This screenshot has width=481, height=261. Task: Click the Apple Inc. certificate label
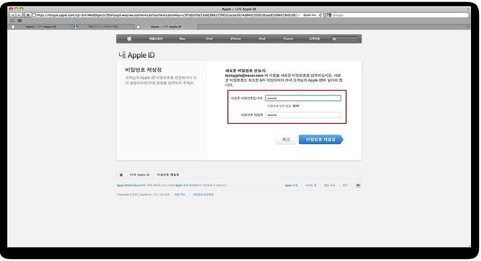310,15
